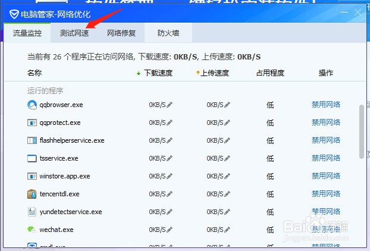Edit download speed limit for wechat.exe

170,230
